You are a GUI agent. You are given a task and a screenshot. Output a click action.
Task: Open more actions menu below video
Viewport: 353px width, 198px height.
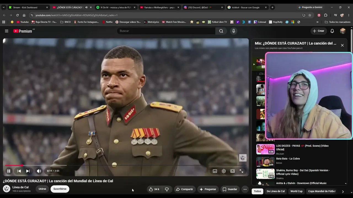[245, 189]
